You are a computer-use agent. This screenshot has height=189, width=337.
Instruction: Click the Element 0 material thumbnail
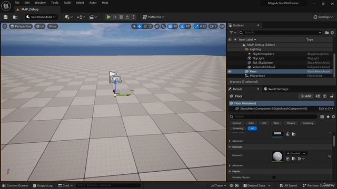pos(277,156)
